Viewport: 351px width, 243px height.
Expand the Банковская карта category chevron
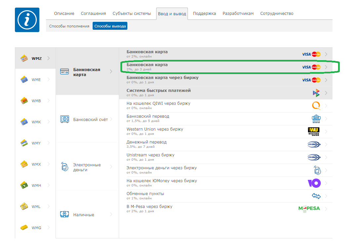(111, 72)
